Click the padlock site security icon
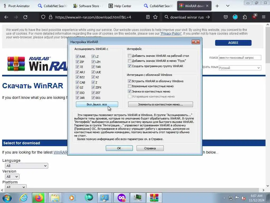Screen dimensions: 270x203 [50, 17]
